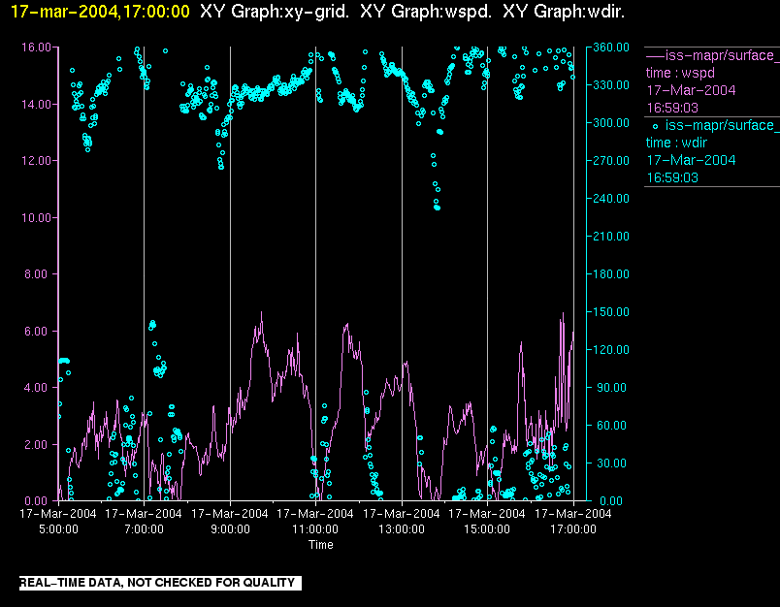
Task: Click the pink 17-Mar-2004 legend date
Action: tap(691, 90)
